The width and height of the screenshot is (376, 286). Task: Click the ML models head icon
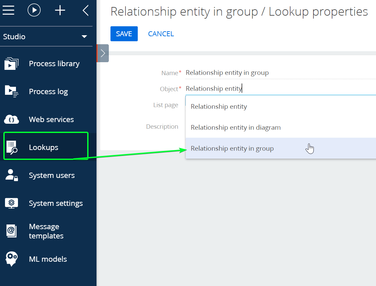pyautogui.click(x=12, y=259)
